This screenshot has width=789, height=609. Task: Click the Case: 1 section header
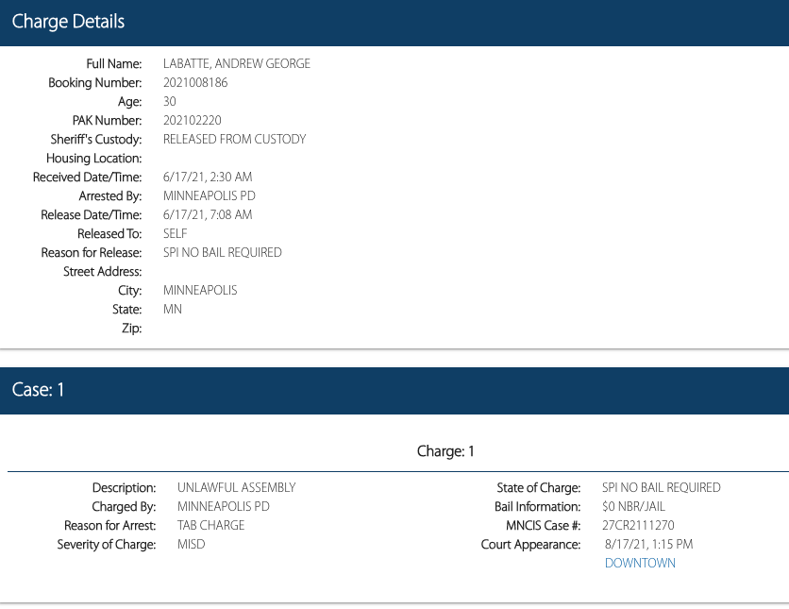coord(394,390)
